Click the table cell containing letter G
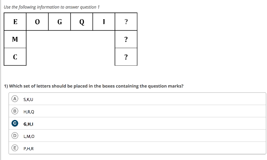The width and height of the screenshot is (267, 160). point(59,22)
